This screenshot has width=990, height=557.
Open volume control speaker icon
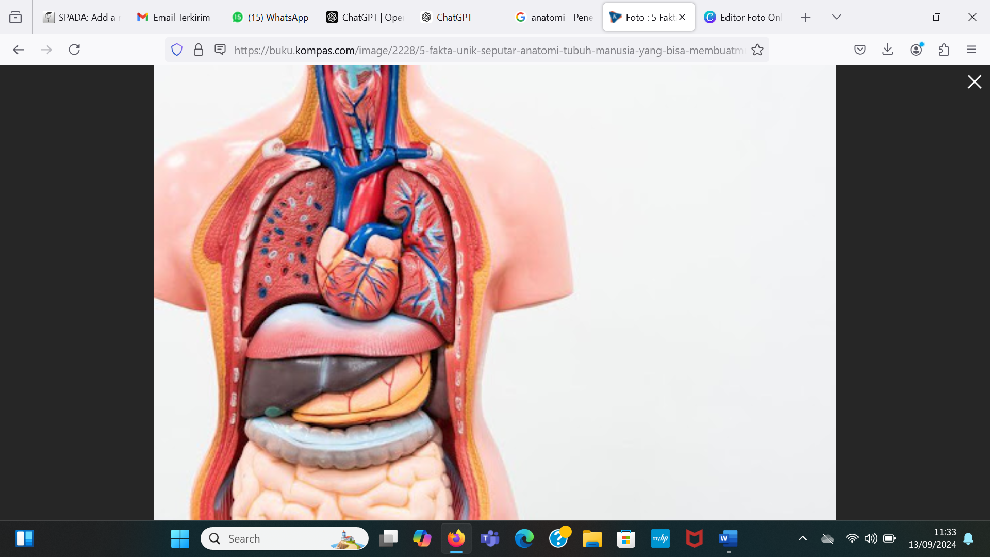[870, 538]
